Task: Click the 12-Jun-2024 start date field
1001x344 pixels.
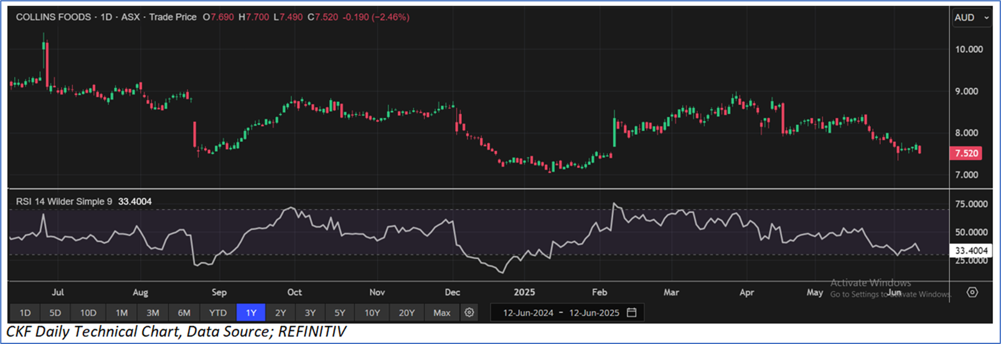Action: (528, 312)
